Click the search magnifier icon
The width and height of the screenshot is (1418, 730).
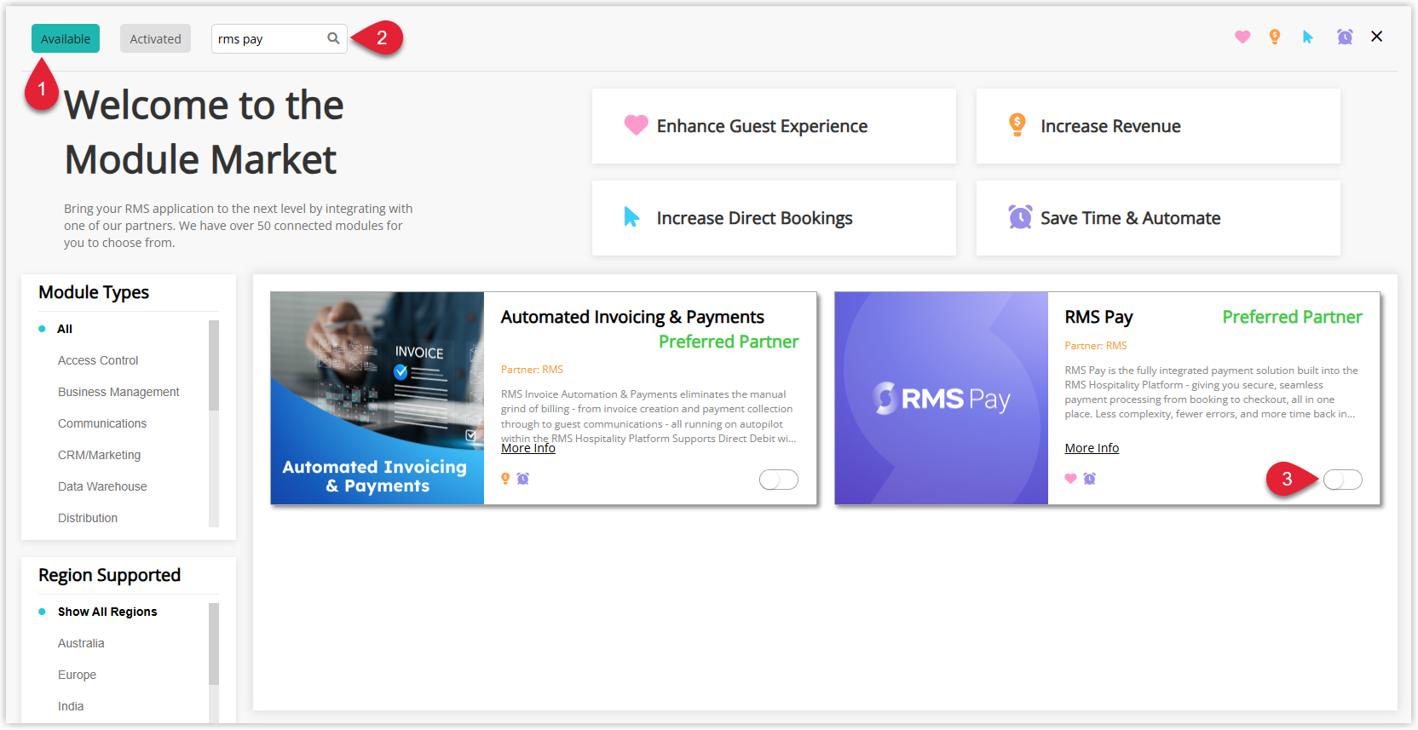click(x=333, y=38)
